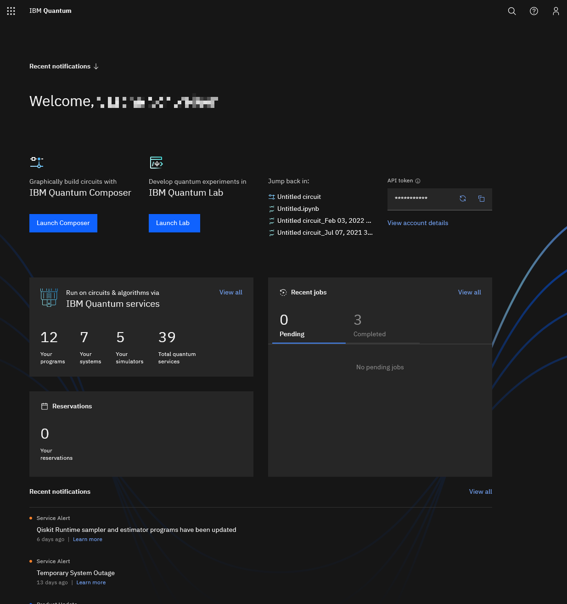This screenshot has width=567, height=604.
Task: Switch to the Completed jobs tab
Action: 382,326
